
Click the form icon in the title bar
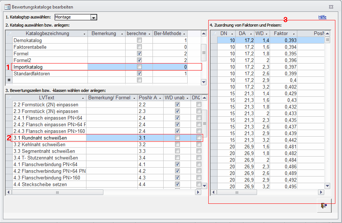(x=7, y=7)
